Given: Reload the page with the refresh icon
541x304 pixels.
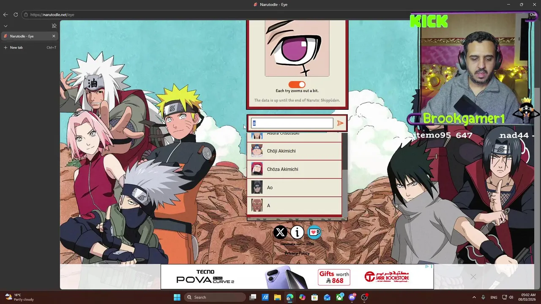Looking at the screenshot, I should point(16,14).
